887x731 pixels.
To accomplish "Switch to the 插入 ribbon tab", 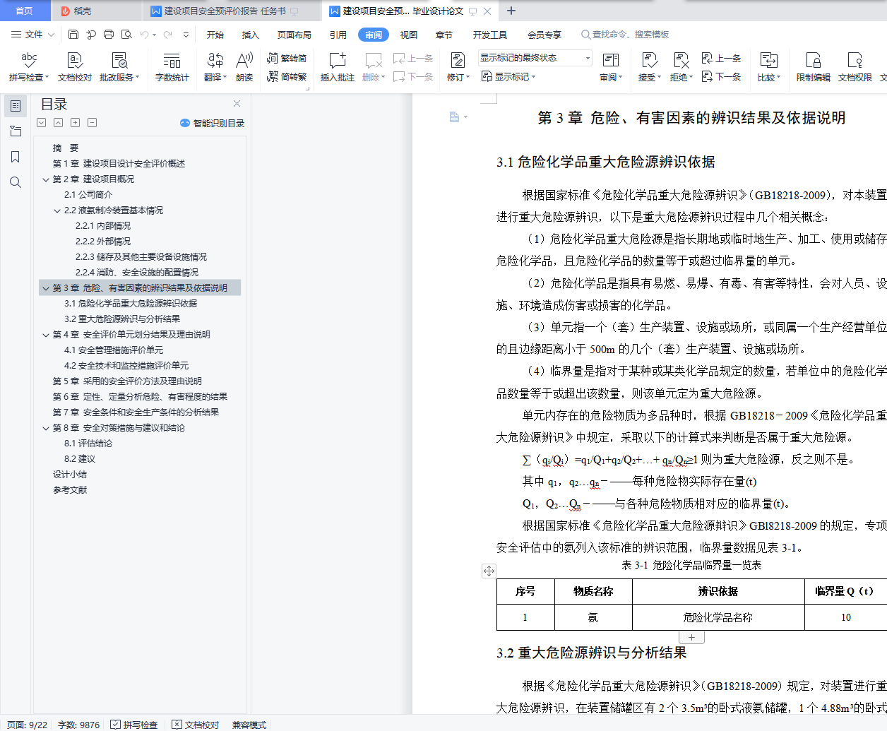I will click(251, 35).
